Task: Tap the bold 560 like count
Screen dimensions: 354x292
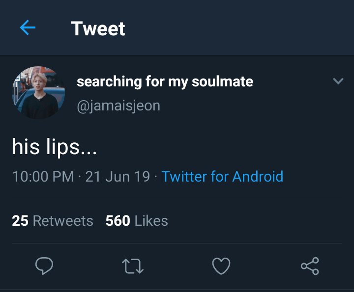Action: click(118, 220)
